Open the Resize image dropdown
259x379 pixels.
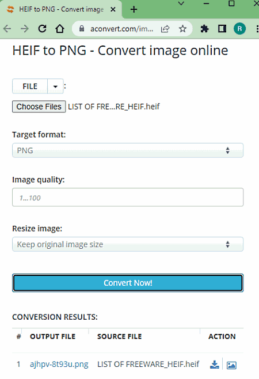(x=128, y=244)
